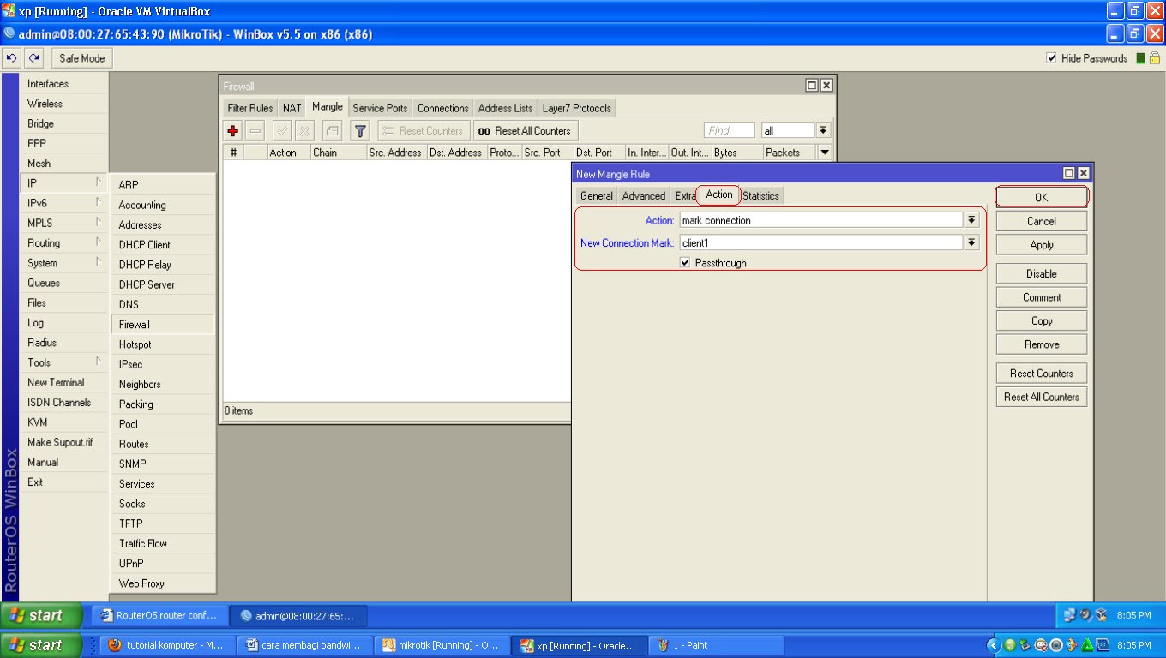Image resolution: width=1166 pixels, height=658 pixels.
Task: Click the red plus add rule icon
Action: pos(233,131)
